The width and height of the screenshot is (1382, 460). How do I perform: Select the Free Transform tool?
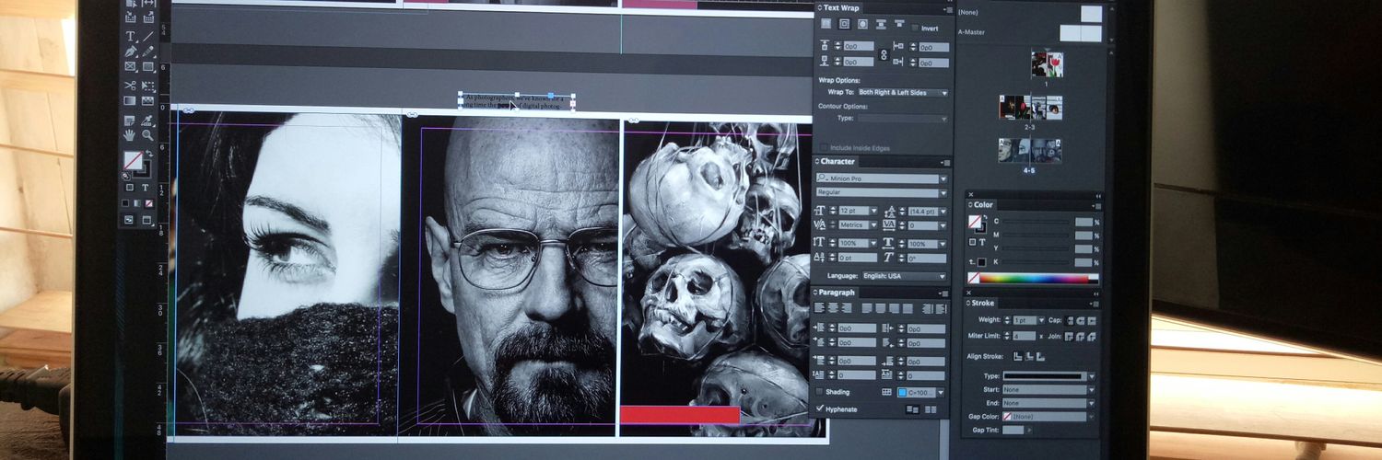(147, 86)
